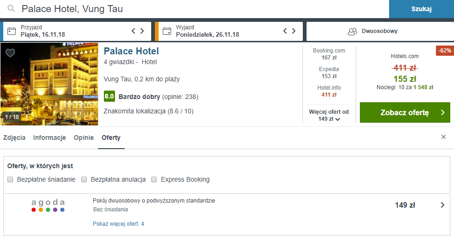Click the search magnifier icon
Image resolution: width=454 pixels, height=236 pixels.
click(x=11, y=9)
